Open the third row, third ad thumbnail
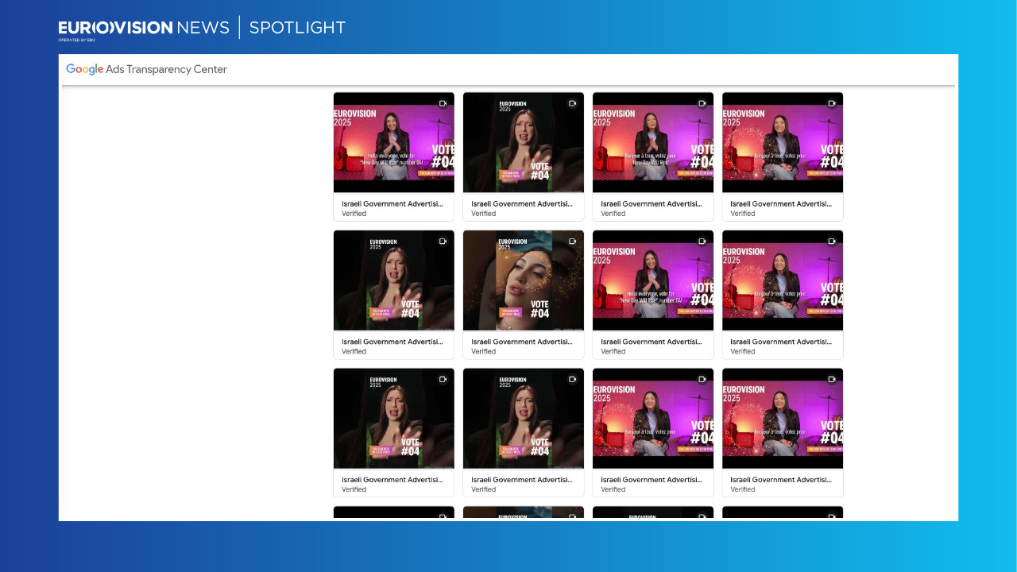This screenshot has width=1017, height=572. tap(653, 418)
